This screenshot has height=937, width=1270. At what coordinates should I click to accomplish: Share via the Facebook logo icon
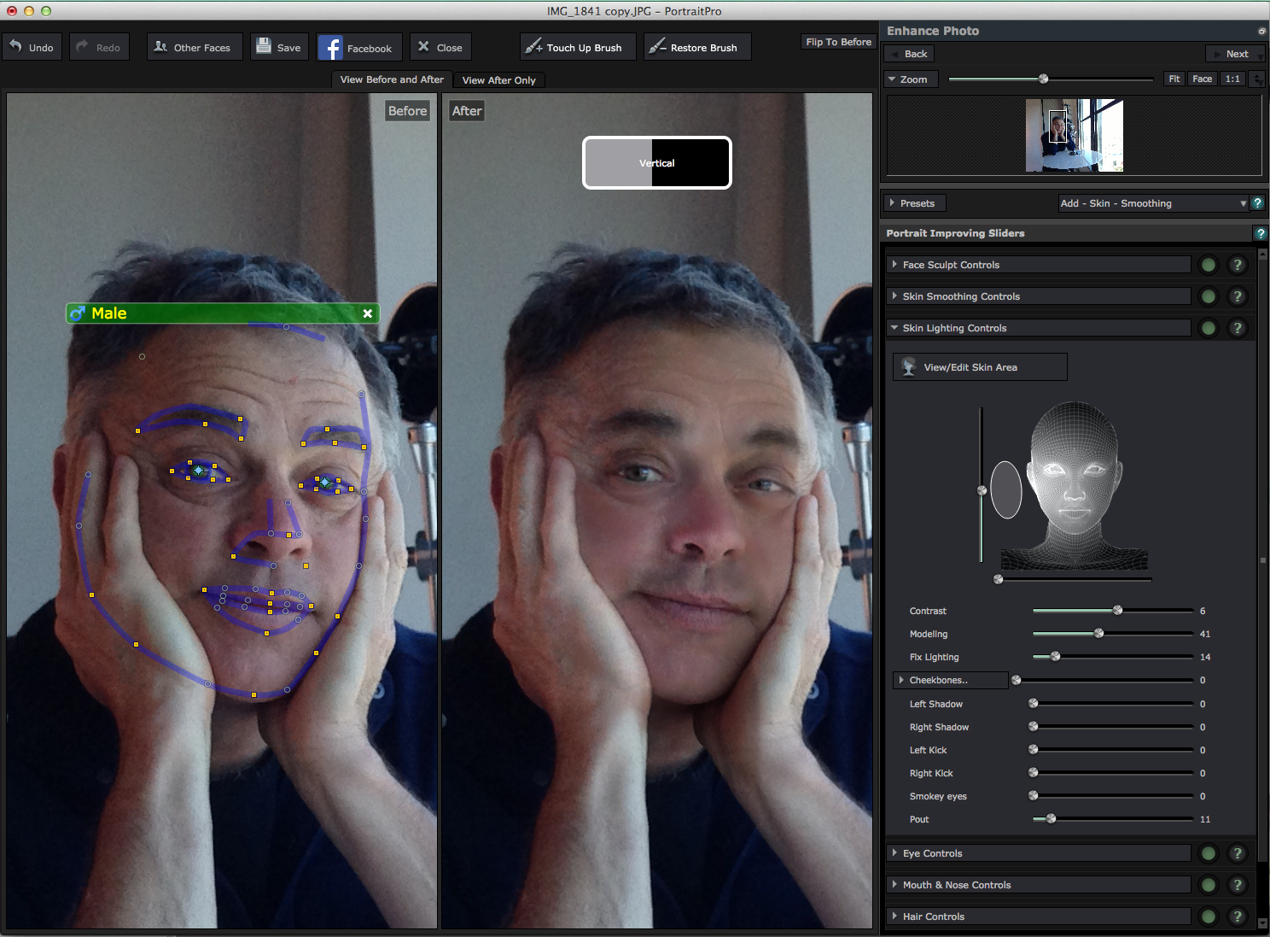pyautogui.click(x=330, y=48)
